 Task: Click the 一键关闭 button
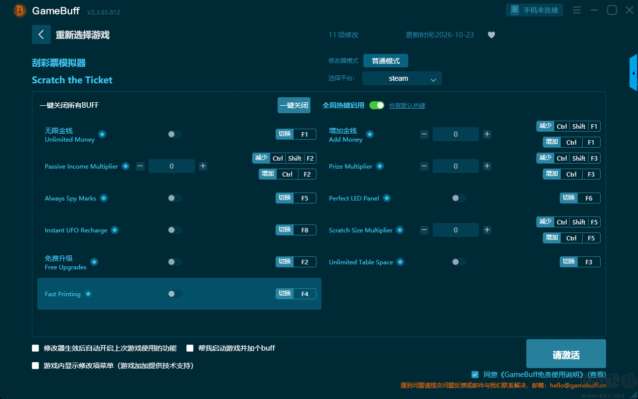(294, 105)
